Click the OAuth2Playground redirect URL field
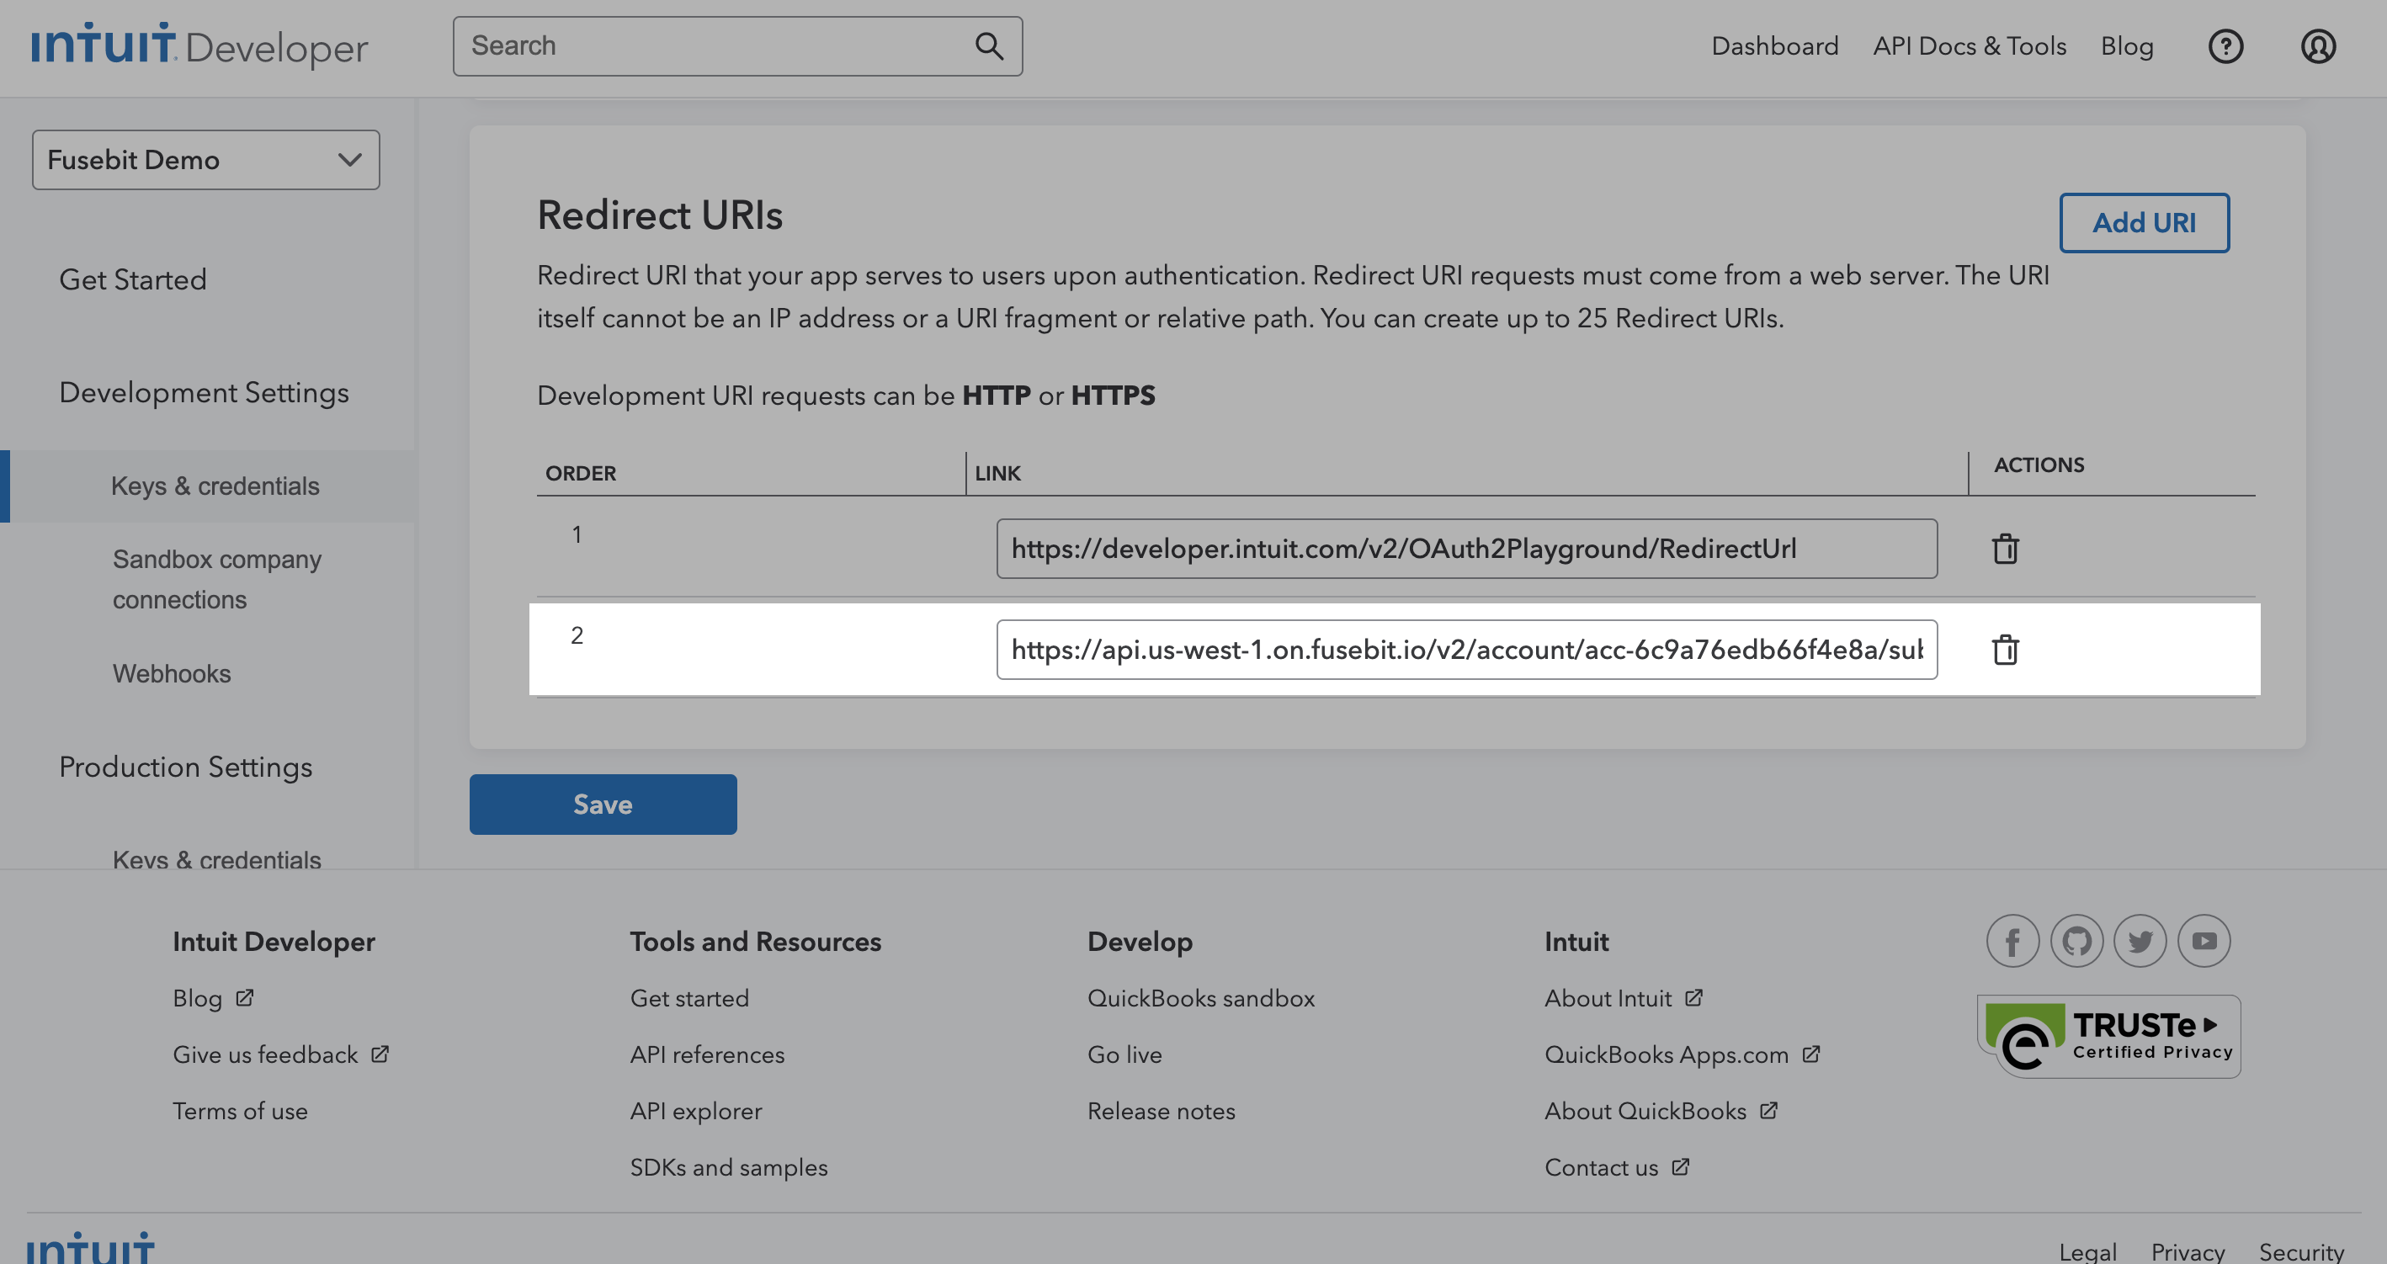The height and width of the screenshot is (1264, 2387). (1467, 549)
